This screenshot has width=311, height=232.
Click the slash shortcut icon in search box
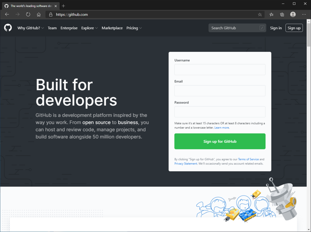262,28
